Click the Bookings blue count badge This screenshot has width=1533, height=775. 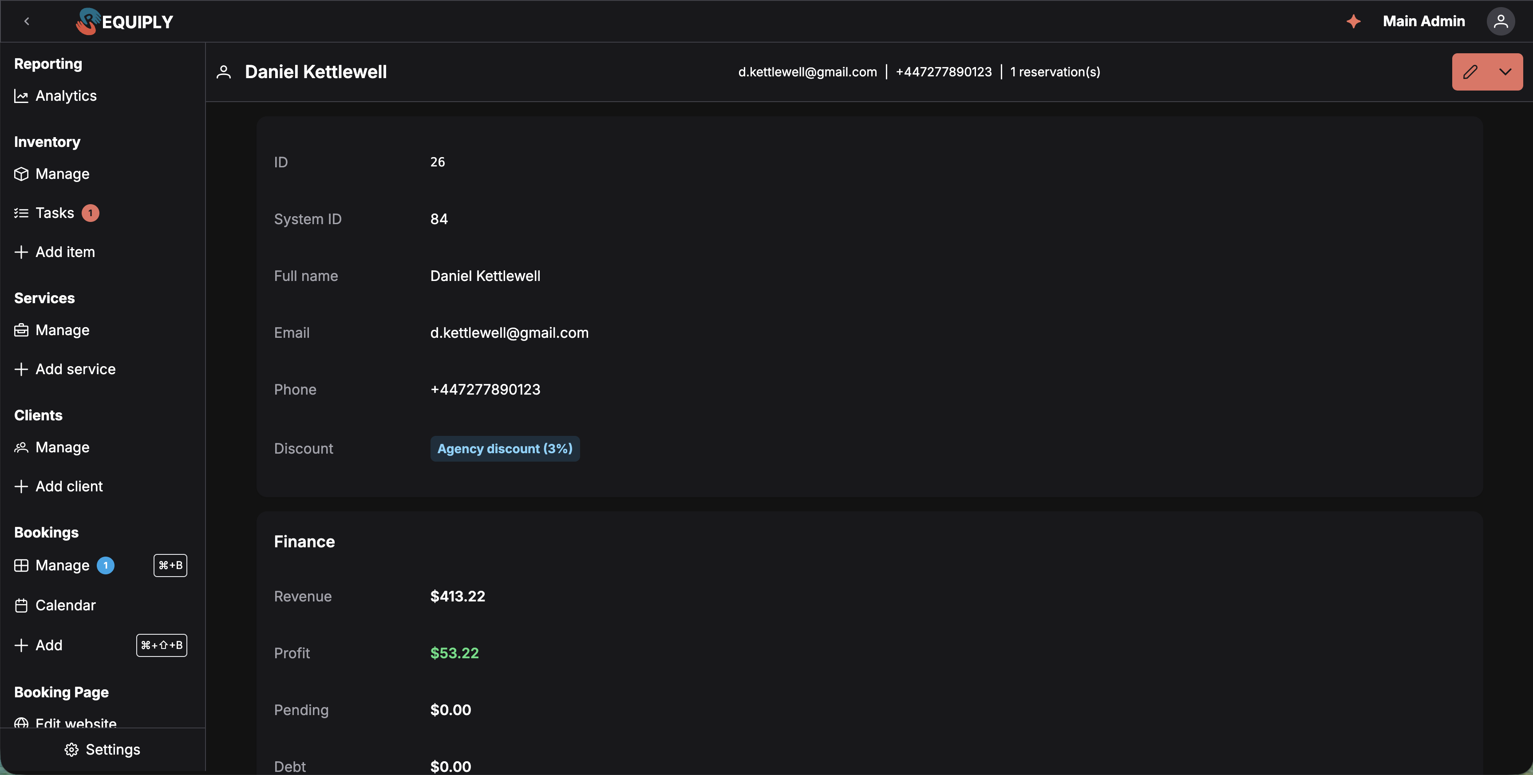[x=105, y=565]
